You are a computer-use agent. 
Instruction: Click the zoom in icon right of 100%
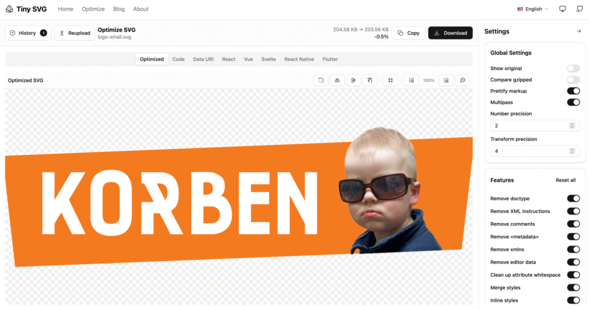click(x=446, y=81)
